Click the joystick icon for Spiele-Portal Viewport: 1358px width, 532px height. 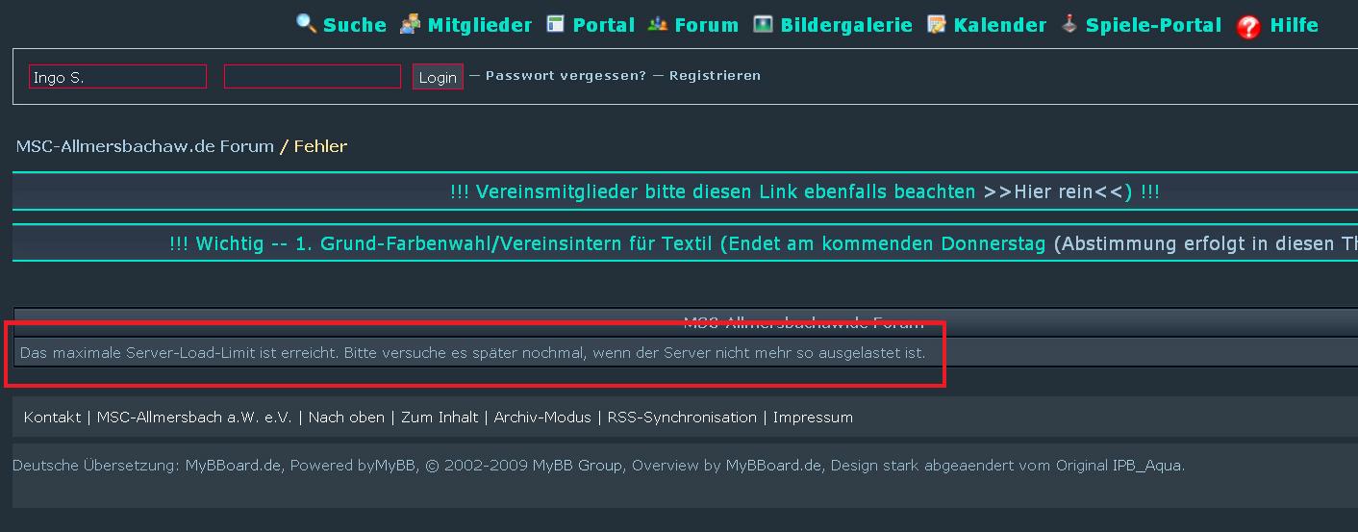(1069, 24)
